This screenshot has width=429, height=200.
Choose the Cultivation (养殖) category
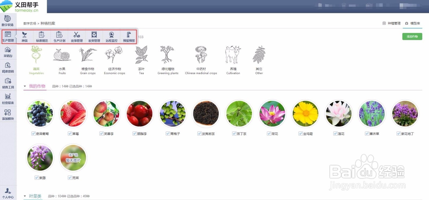tap(233, 60)
